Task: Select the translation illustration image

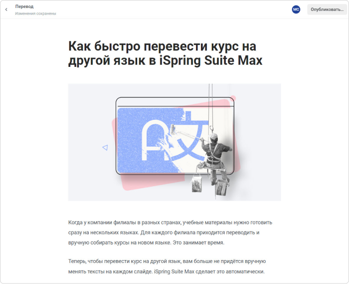Action: (174, 142)
